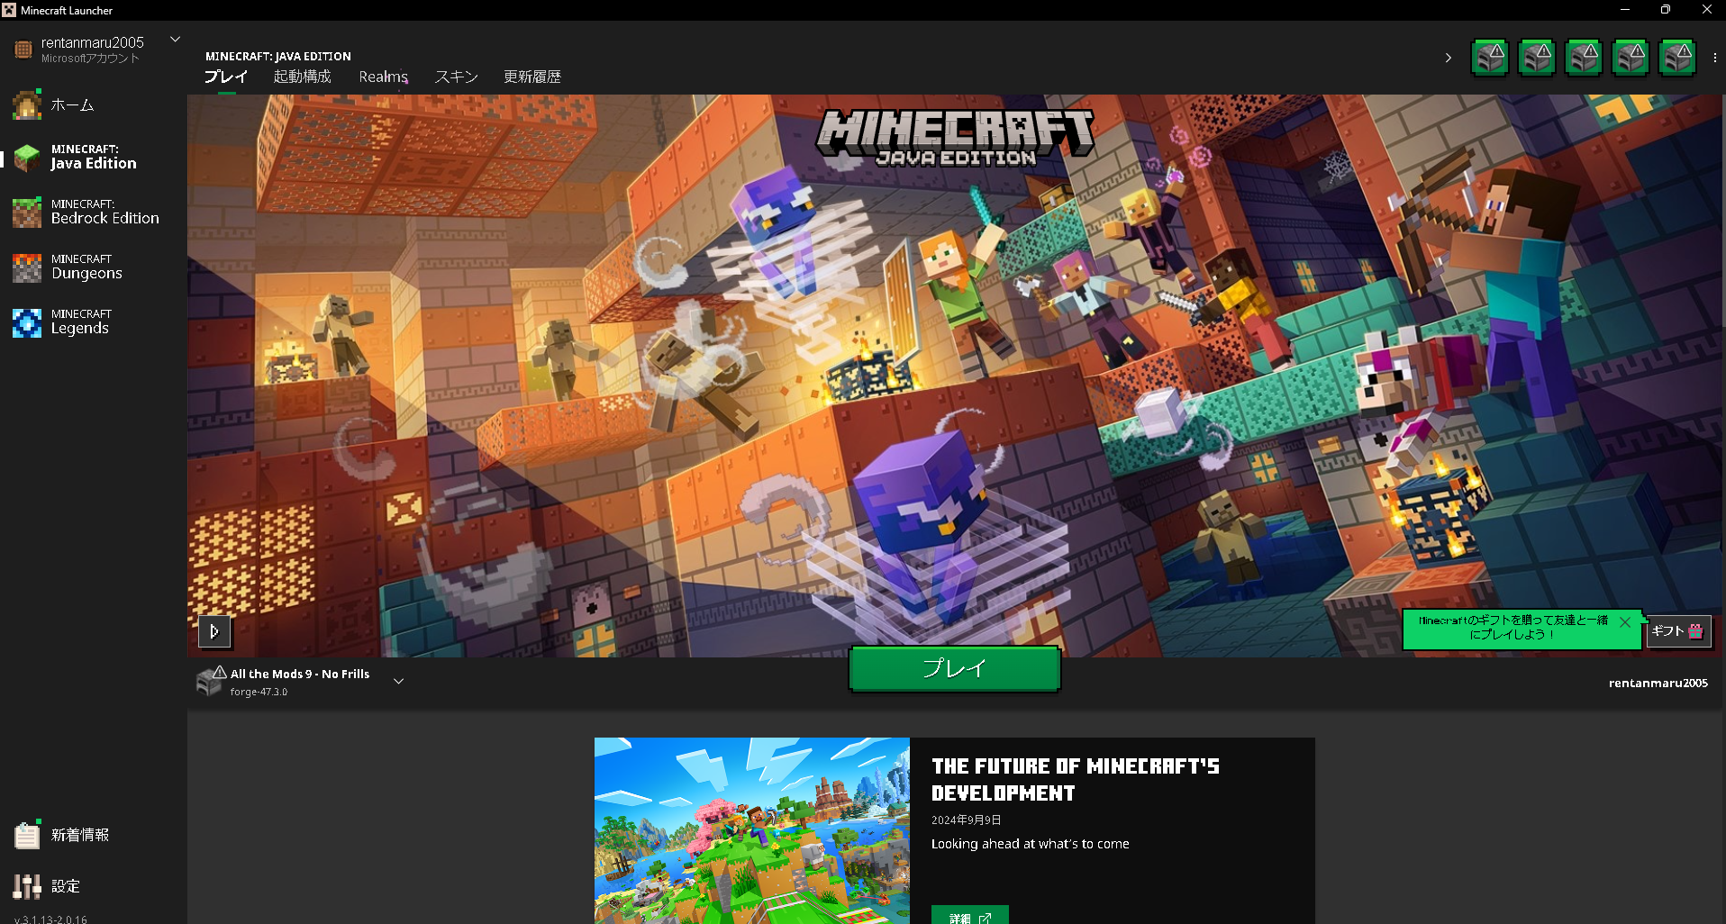Open Minecraft Legends from sidebar
This screenshot has width=1726, height=924.
click(x=27, y=322)
